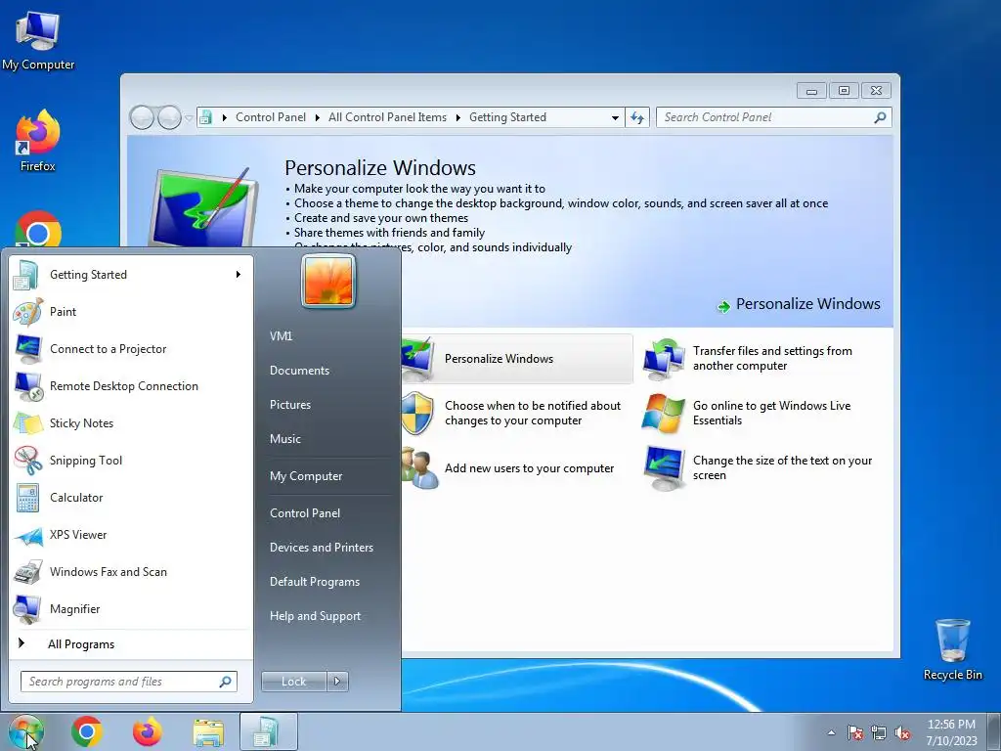Click the Change text size monitor icon
The width and height of the screenshot is (1001, 751).
click(x=664, y=468)
